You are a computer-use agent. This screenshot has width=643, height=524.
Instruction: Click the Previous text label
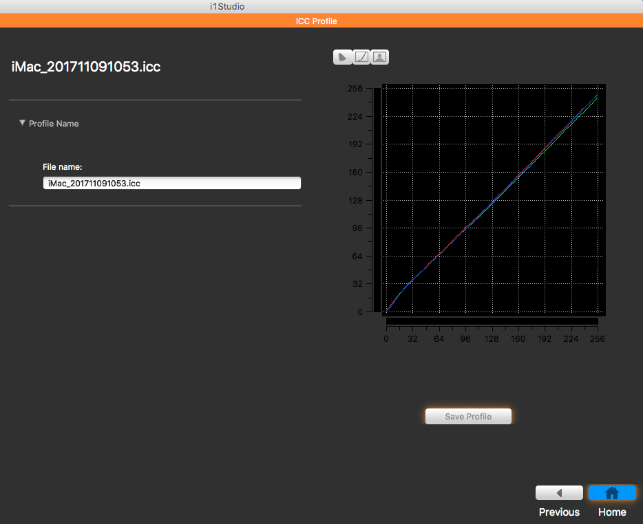(559, 512)
